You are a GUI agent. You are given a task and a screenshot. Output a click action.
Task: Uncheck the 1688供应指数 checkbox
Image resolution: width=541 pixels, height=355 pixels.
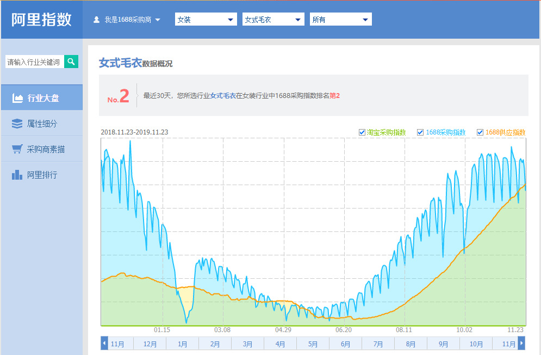[x=480, y=132]
